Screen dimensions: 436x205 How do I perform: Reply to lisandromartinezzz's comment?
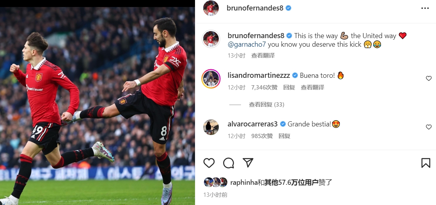click(x=289, y=88)
